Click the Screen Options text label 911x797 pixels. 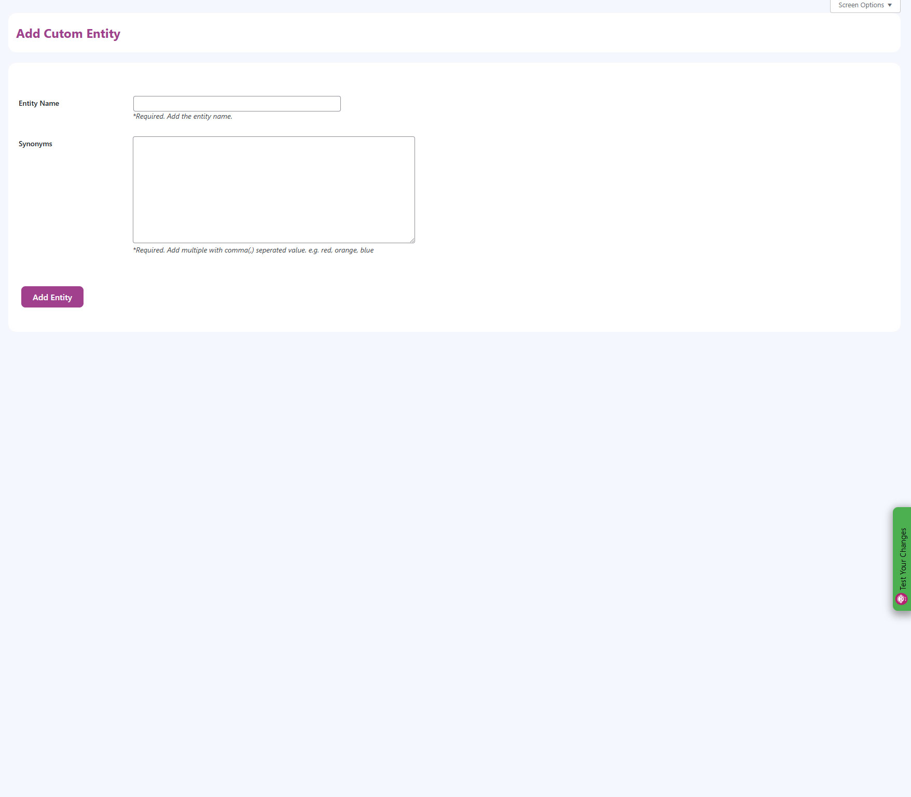(861, 5)
